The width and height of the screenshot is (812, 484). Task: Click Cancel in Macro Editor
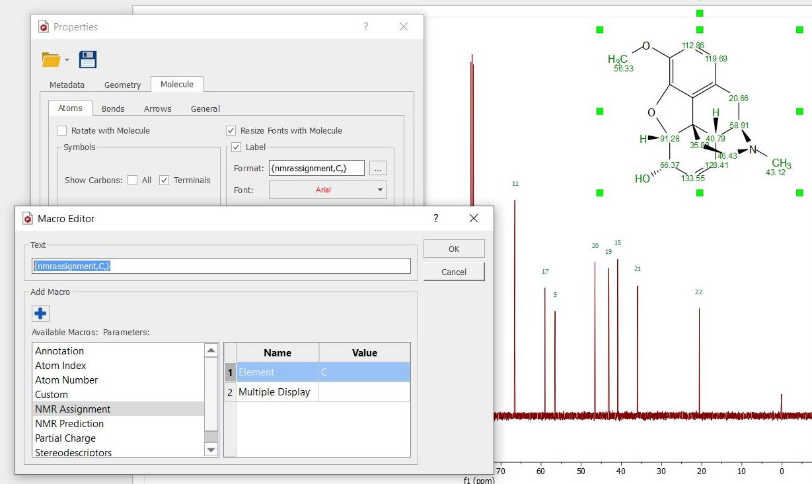(454, 272)
